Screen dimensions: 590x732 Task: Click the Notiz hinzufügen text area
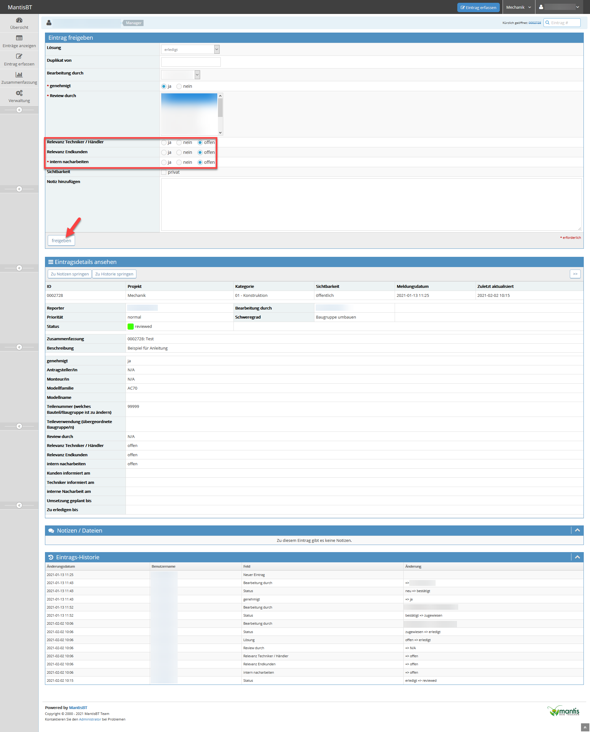click(371, 205)
